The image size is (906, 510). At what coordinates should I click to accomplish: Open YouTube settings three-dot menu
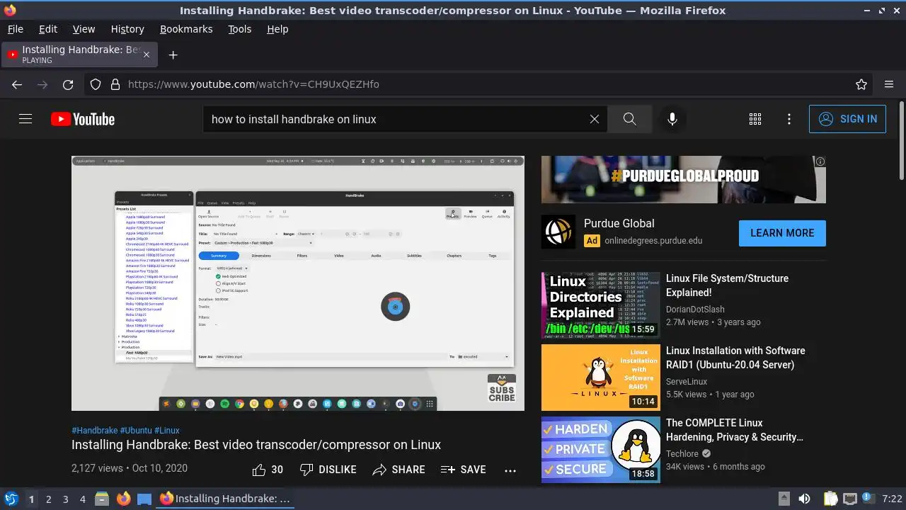[789, 119]
